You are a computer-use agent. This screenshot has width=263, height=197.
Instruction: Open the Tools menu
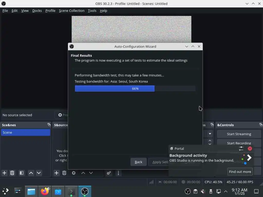click(x=92, y=11)
